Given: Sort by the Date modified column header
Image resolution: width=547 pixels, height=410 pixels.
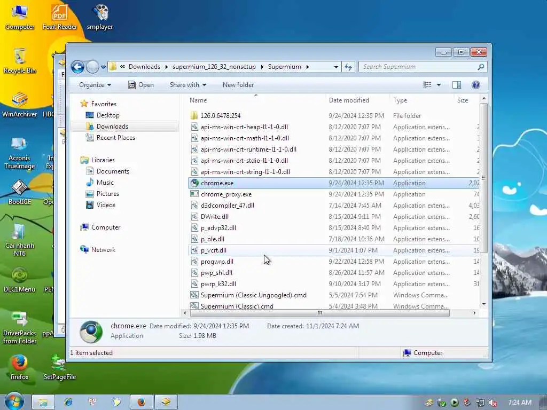Looking at the screenshot, I should coord(349,100).
